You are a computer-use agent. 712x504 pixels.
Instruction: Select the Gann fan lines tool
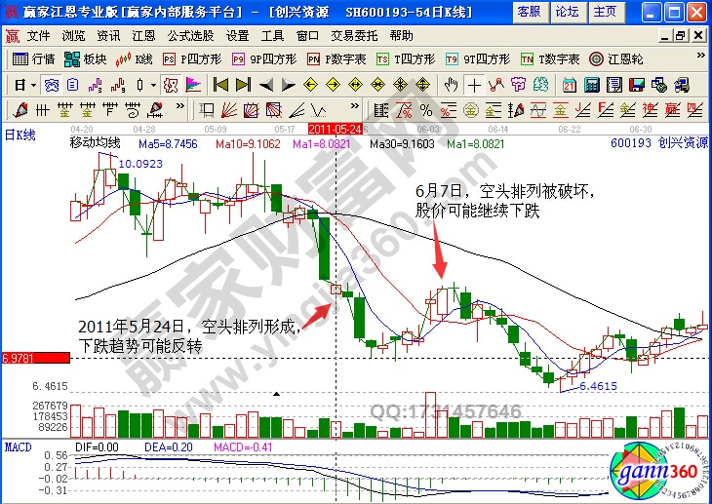(230, 110)
